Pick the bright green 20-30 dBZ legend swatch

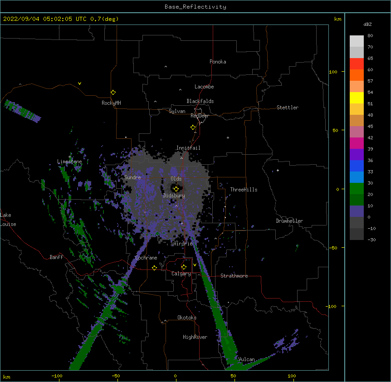[x=357, y=189]
